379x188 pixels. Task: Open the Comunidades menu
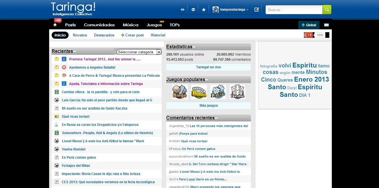tap(99, 25)
